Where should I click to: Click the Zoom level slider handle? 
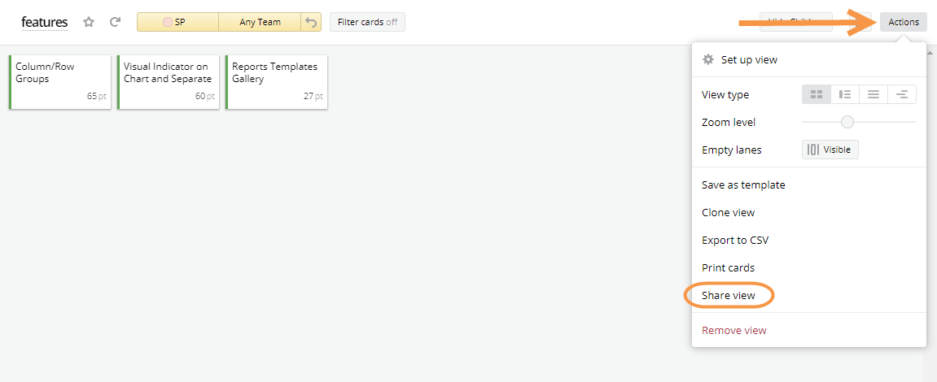[847, 122]
